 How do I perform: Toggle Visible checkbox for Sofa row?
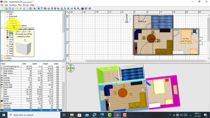(x=58, y=76)
